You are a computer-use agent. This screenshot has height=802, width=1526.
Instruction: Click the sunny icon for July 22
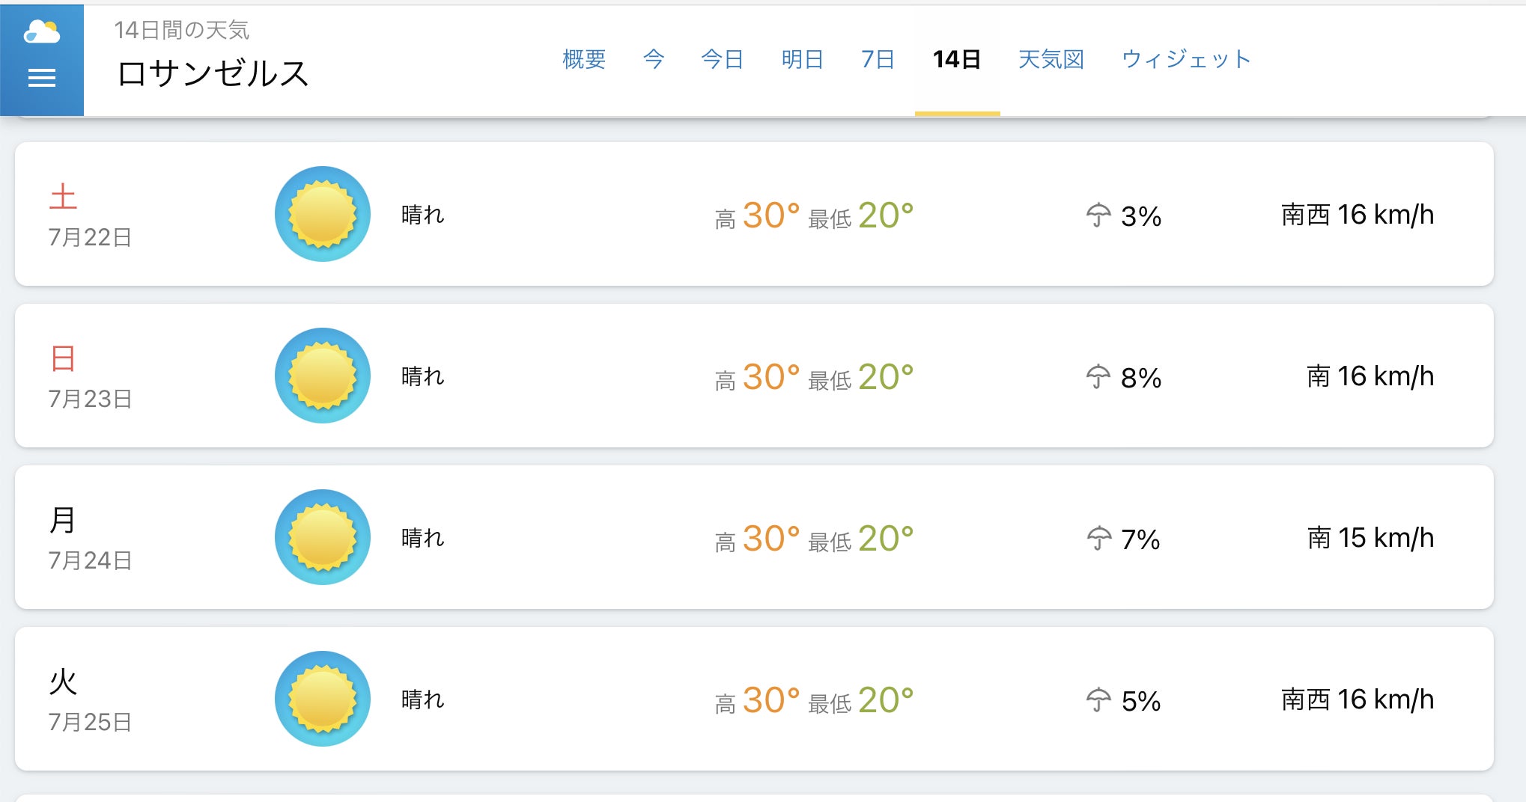click(x=323, y=214)
